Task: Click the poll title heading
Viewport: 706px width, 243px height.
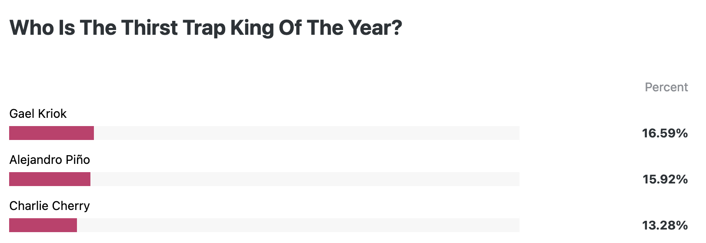Action: pos(206,28)
